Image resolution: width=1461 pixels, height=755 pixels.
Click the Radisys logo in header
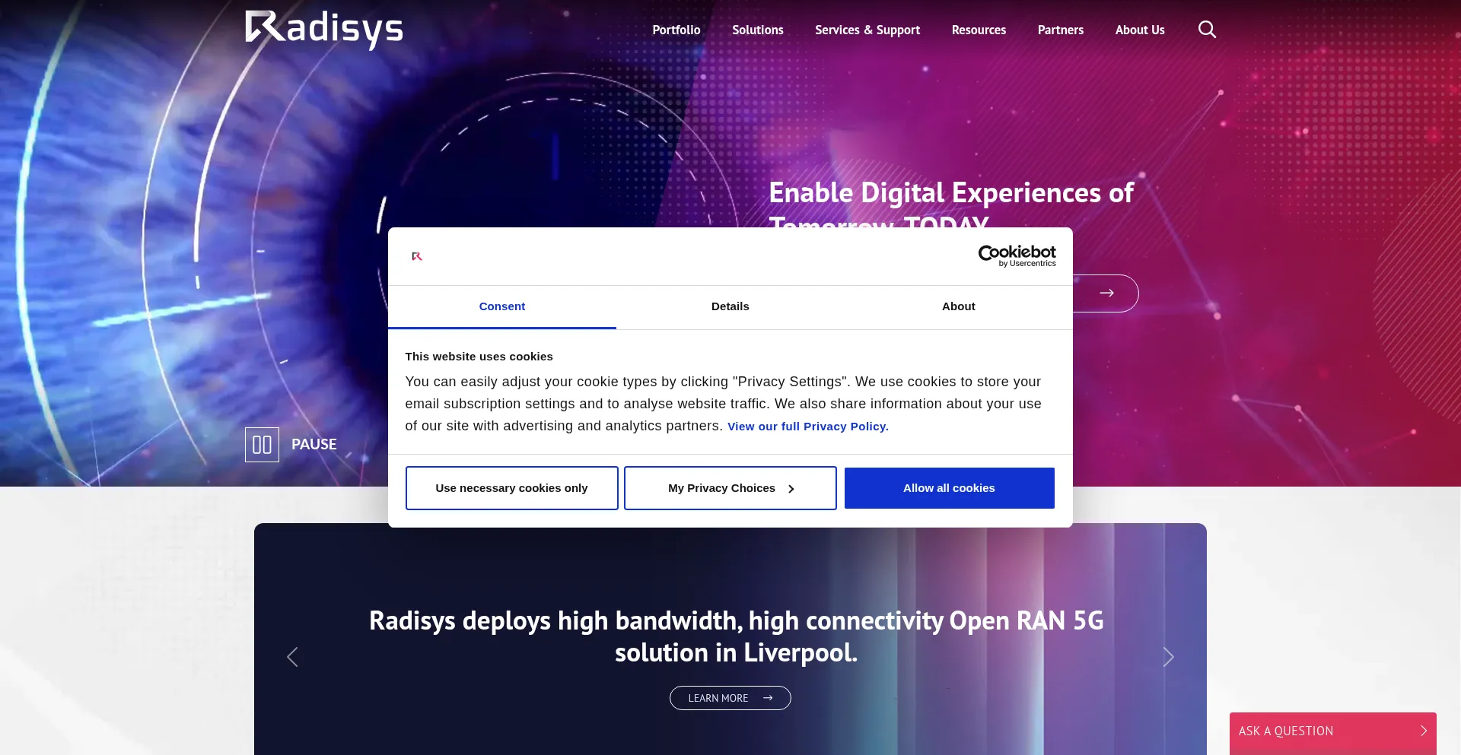(x=323, y=30)
